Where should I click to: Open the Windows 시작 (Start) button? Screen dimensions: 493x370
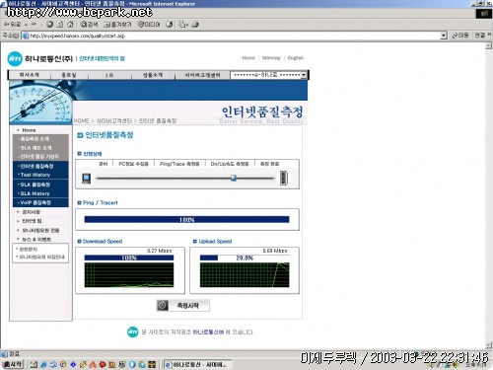point(13,364)
